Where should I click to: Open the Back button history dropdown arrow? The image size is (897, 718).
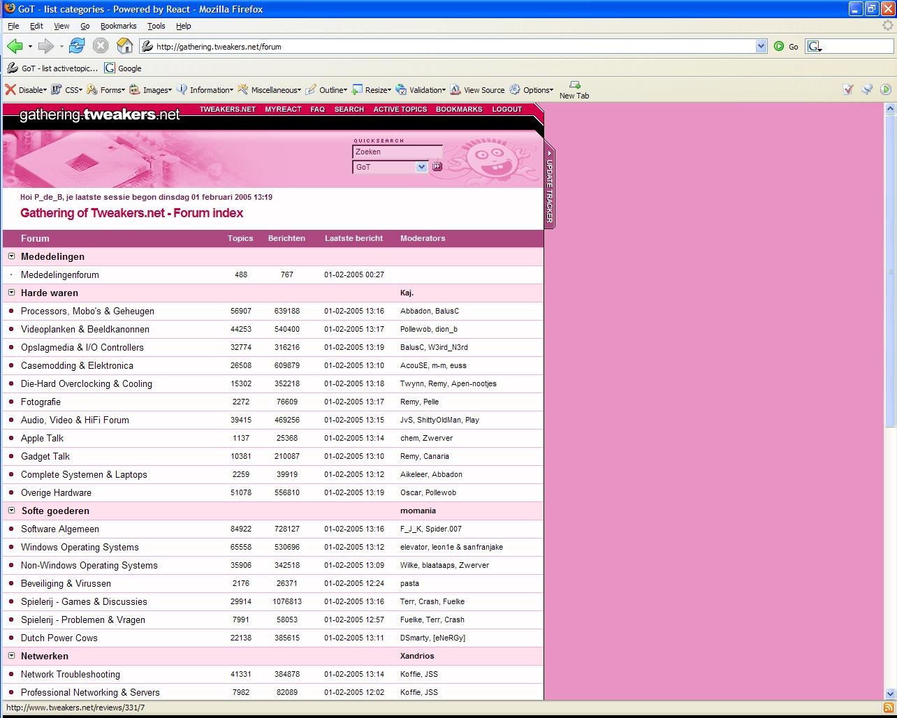pyautogui.click(x=30, y=47)
